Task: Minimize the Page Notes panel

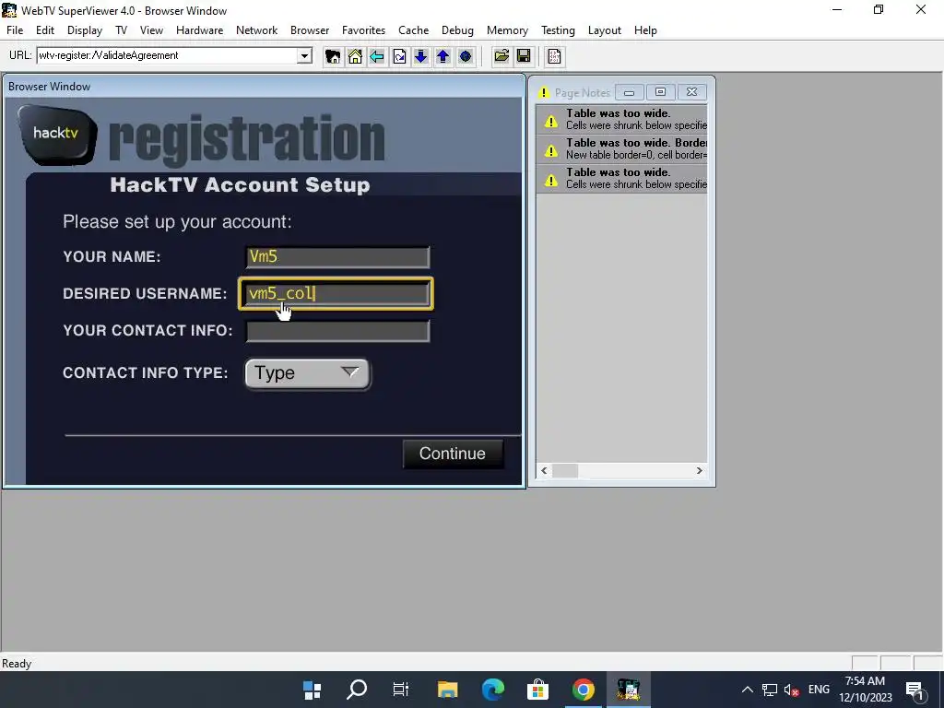Action: pos(629,92)
